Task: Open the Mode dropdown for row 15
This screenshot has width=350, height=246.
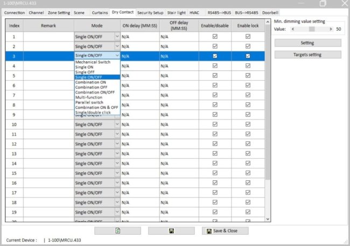Action: point(117,173)
